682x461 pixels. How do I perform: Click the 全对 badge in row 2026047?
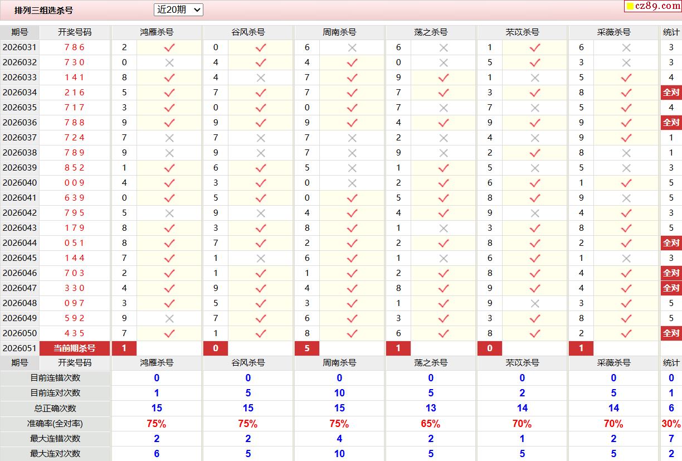pyautogui.click(x=671, y=288)
